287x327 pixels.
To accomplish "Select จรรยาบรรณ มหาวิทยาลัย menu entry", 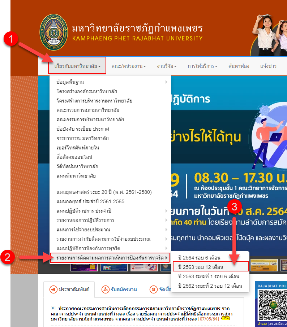I will click(110, 138).
